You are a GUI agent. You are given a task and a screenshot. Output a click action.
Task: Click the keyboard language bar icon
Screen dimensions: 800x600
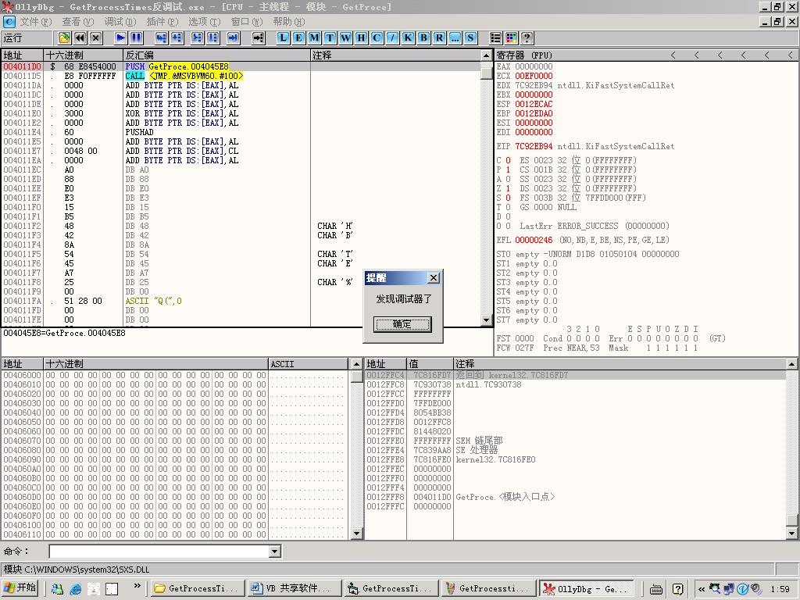656,589
